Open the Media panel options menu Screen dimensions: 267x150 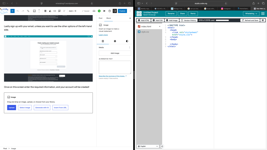point(130,48)
